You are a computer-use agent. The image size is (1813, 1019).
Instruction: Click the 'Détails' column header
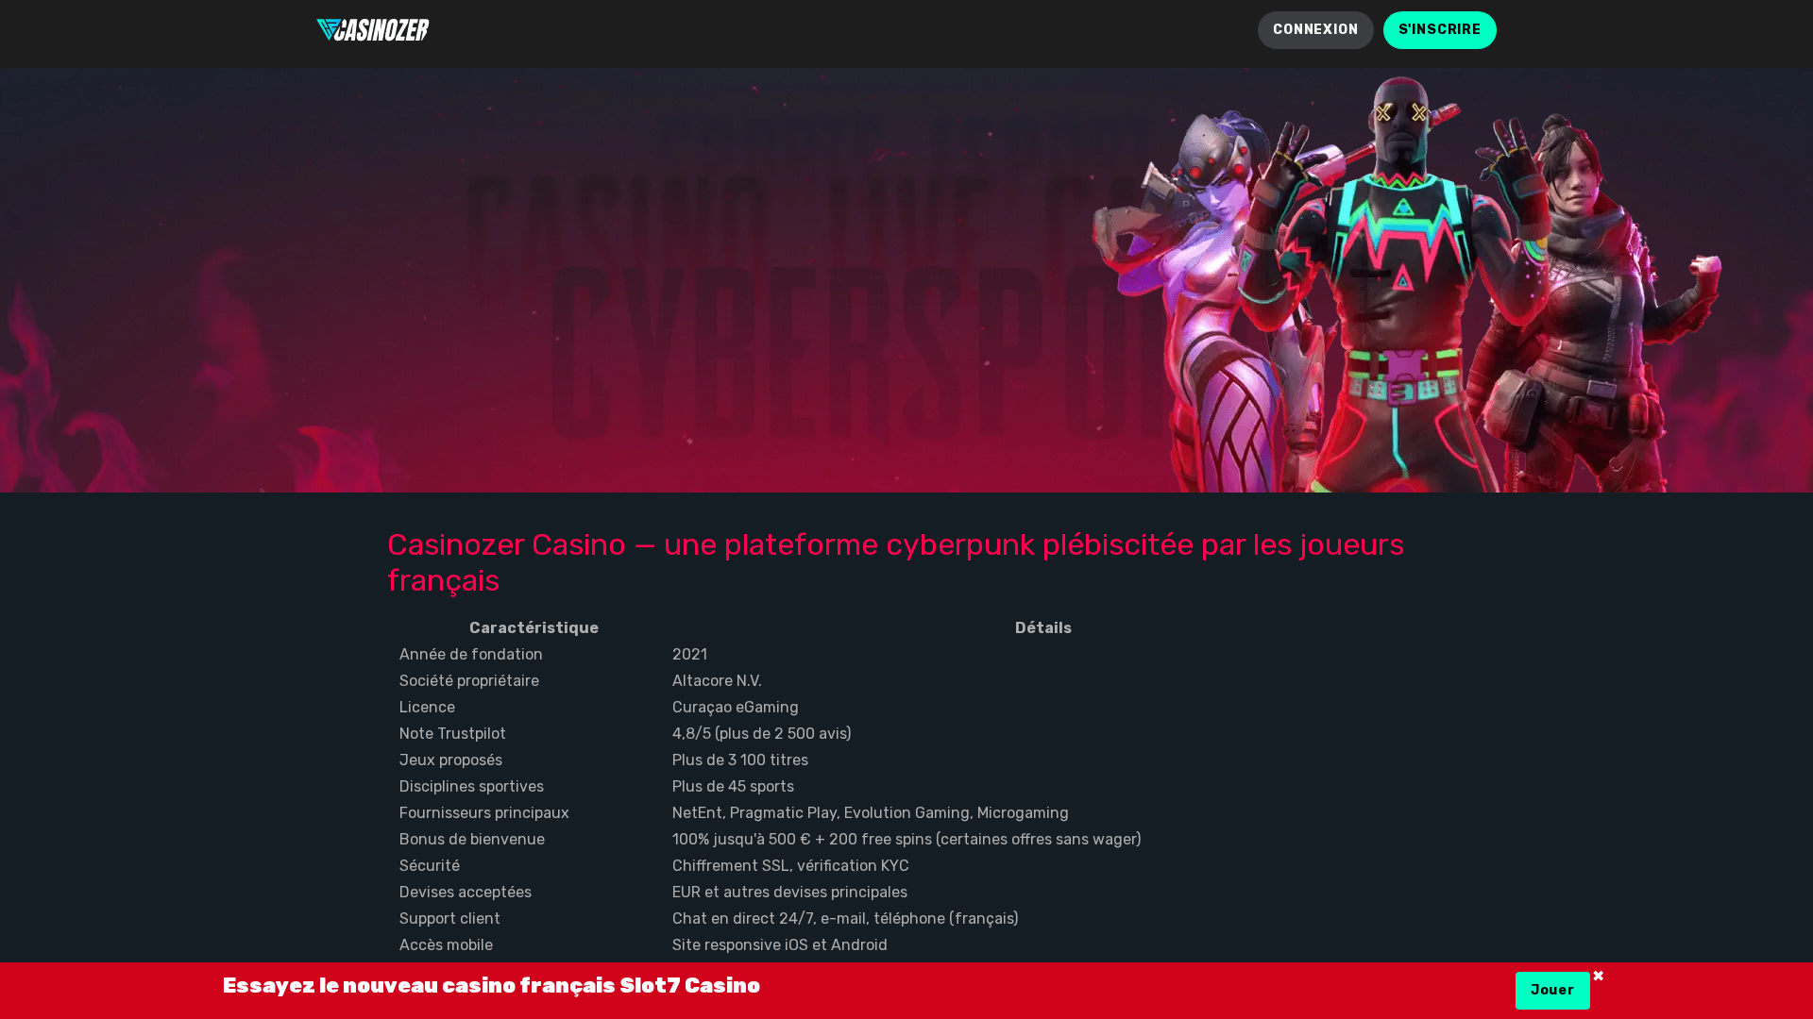tap(1043, 628)
